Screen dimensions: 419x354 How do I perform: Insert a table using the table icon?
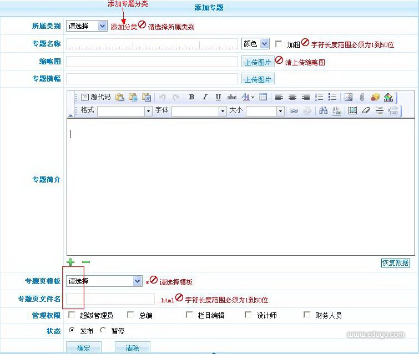point(263,97)
